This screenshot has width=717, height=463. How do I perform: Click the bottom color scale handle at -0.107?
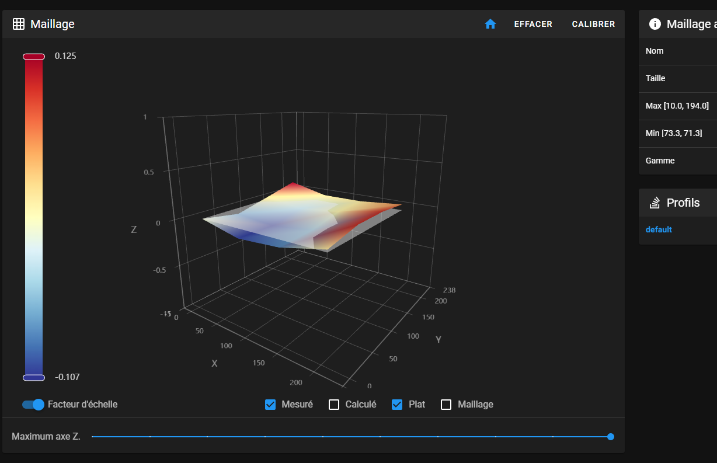pos(34,378)
